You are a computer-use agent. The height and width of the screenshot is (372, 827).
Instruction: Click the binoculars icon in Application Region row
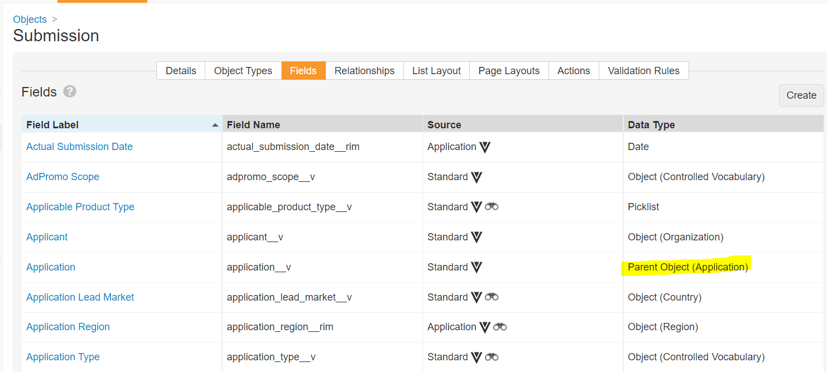[500, 327]
